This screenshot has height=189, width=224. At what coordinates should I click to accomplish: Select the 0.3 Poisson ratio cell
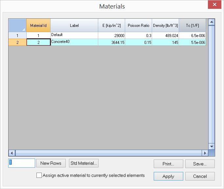click(138, 35)
